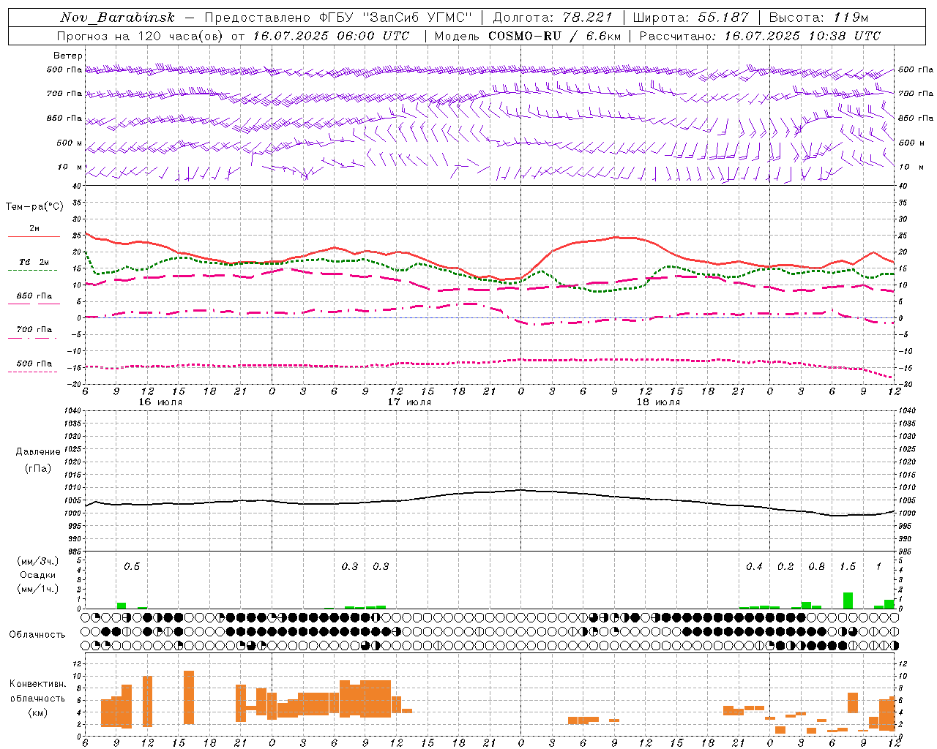Viewport: 937px width, 749px height.
Task: Click the '18 июля' date label
Action: [658, 402]
